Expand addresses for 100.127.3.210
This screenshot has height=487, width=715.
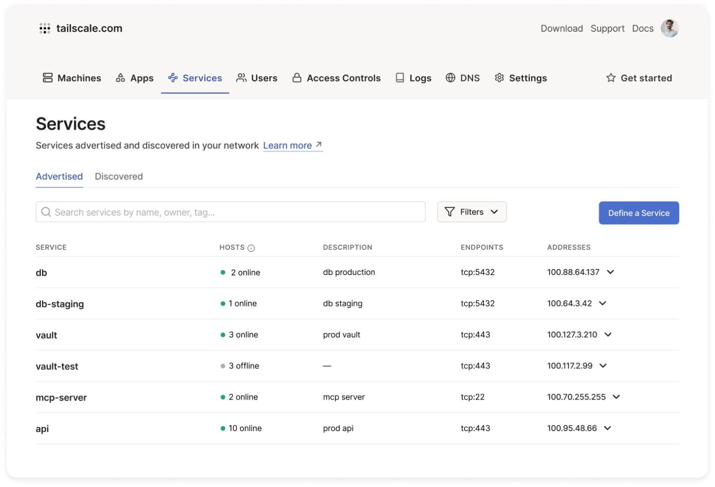[608, 334]
